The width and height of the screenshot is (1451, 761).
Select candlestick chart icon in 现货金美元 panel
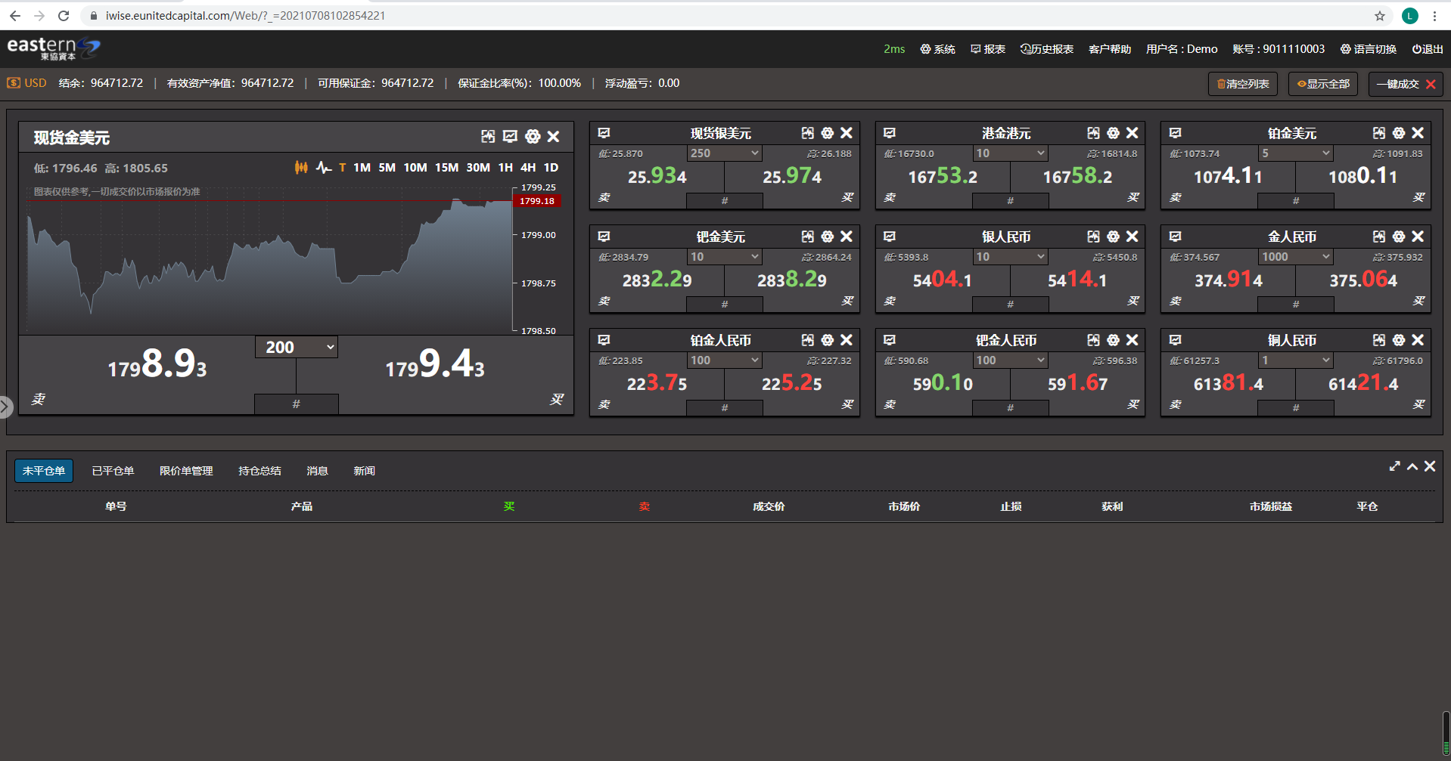pyautogui.click(x=301, y=168)
